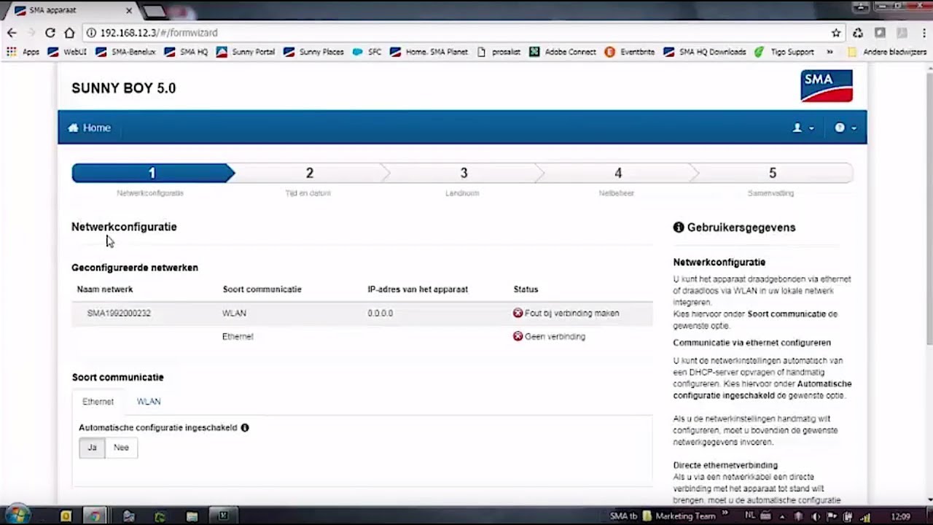Viewport: 933px width, 525px height.
Task: Click the error icon beside Geen verbinding
Action: [x=518, y=336]
